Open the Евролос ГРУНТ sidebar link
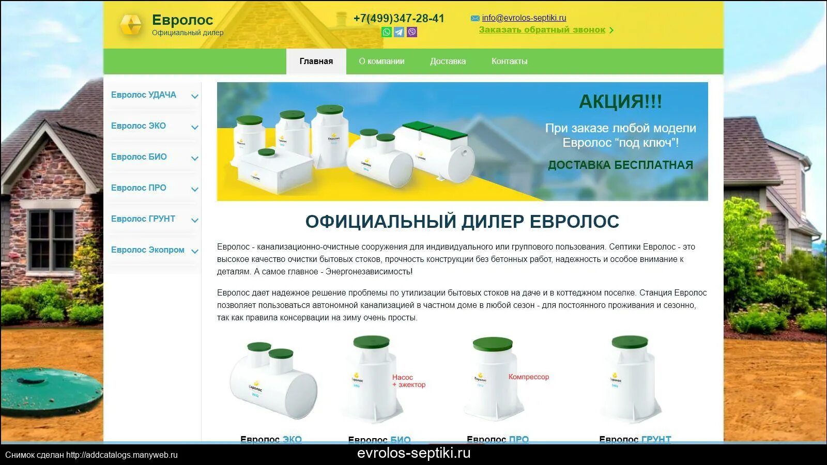827x465 pixels. tap(143, 219)
